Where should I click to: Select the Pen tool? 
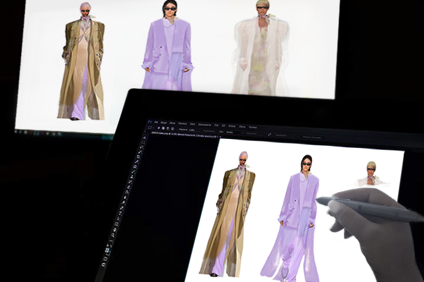(x=122, y=208)
